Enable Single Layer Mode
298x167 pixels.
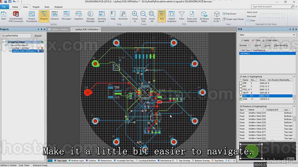(233, 19)
